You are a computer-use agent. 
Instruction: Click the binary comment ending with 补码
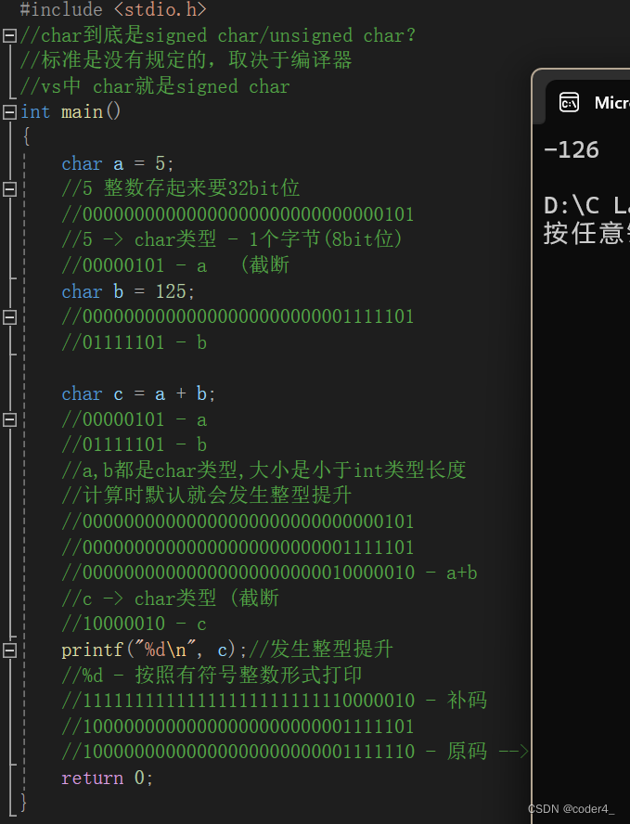275,701
